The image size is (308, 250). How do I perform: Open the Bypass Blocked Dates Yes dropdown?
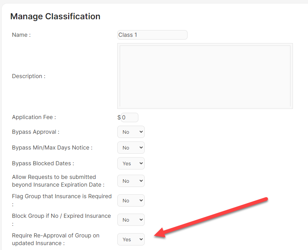pyautogui.click(x=131, y=164)
